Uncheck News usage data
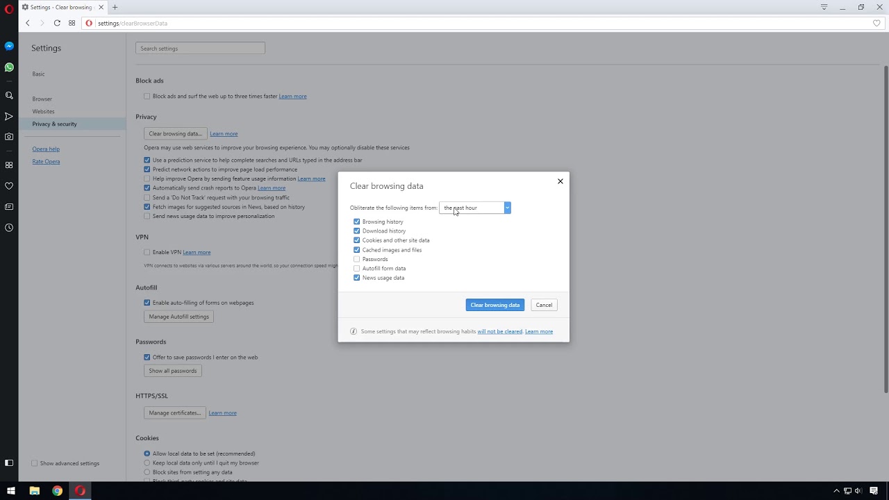 (357, 278)
